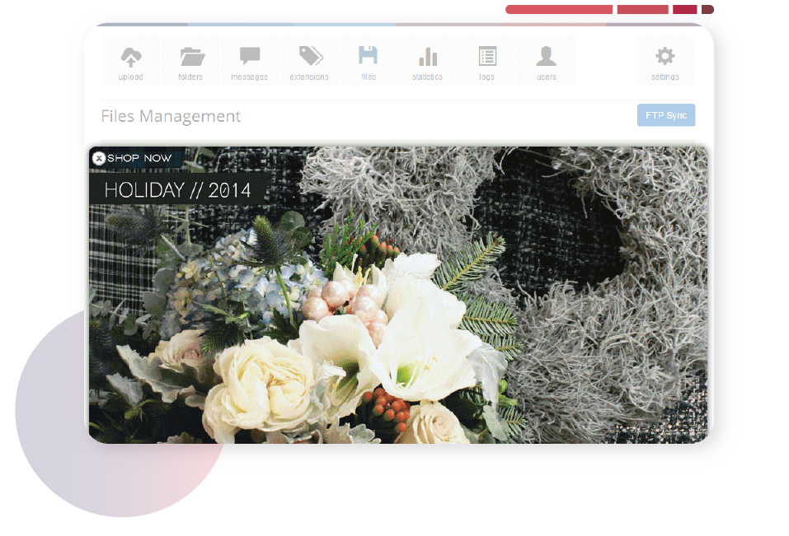Click the upload cloud icon
Image resolution: width=789 pixels, height=536 pixels.
point(130,58)
